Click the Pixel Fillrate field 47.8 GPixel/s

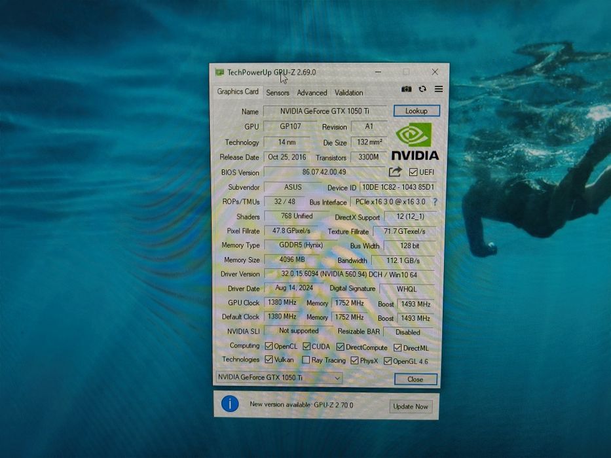tap(291, 230)
